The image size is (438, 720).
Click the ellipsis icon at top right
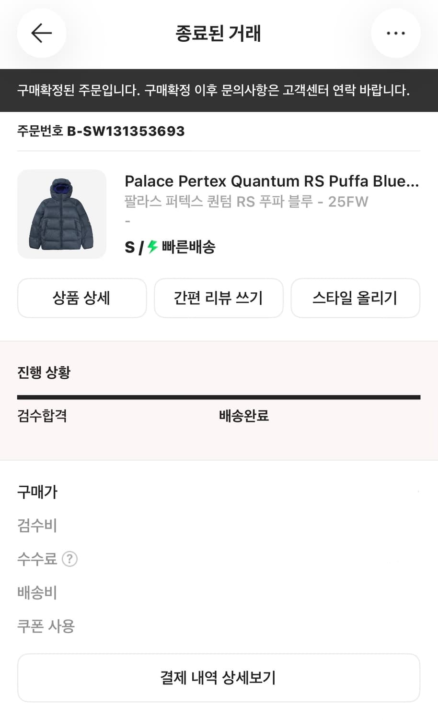(x=396, y=33)
